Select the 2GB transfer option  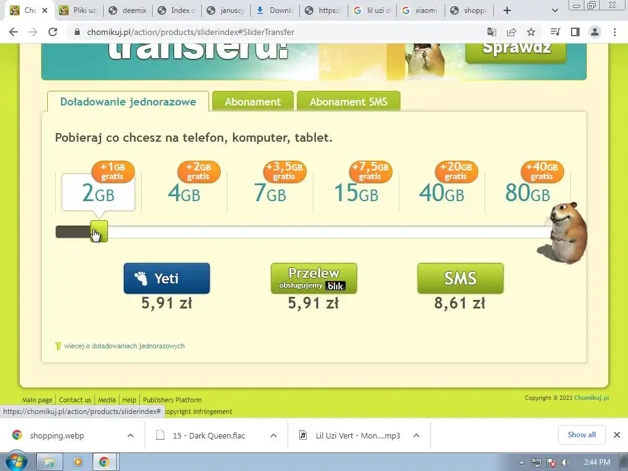coord(98,192)
